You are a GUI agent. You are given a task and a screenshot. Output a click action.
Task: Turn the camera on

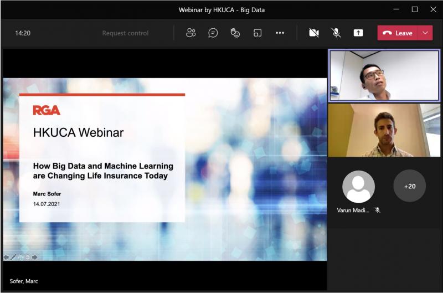click(313, 33)
